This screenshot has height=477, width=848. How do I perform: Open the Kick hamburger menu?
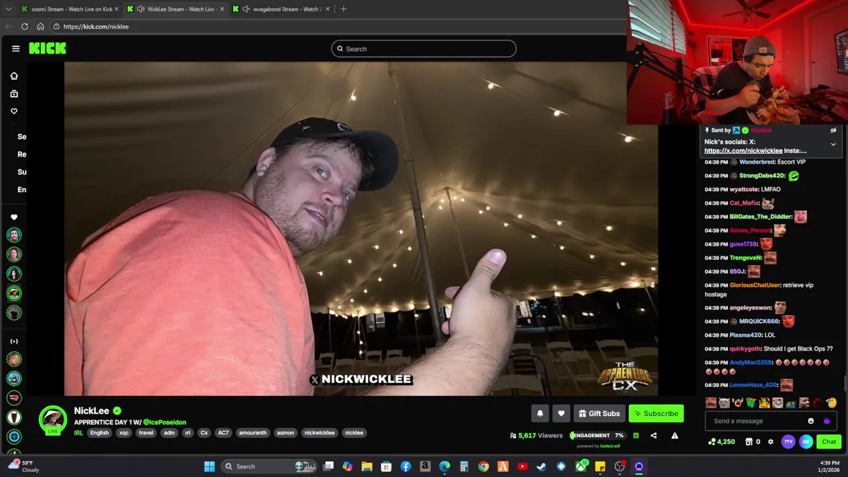coord(15,48)
